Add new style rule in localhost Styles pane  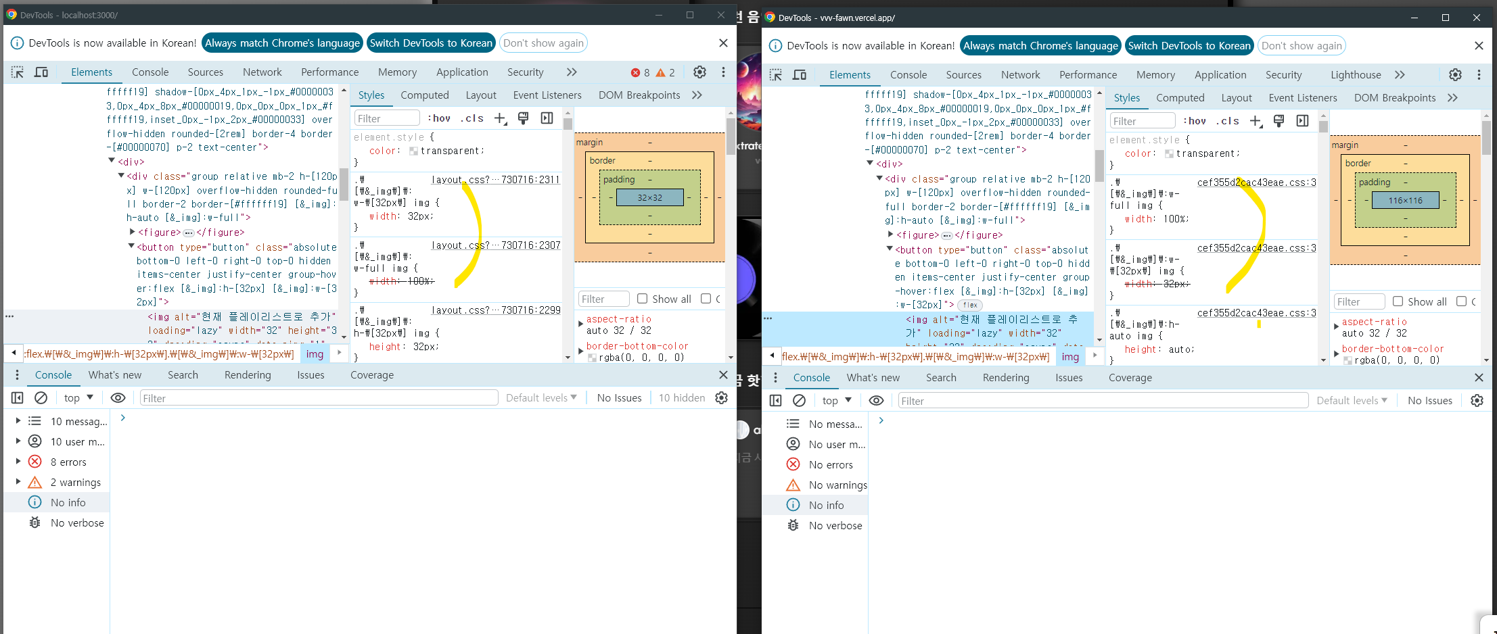tap(501, 118)
